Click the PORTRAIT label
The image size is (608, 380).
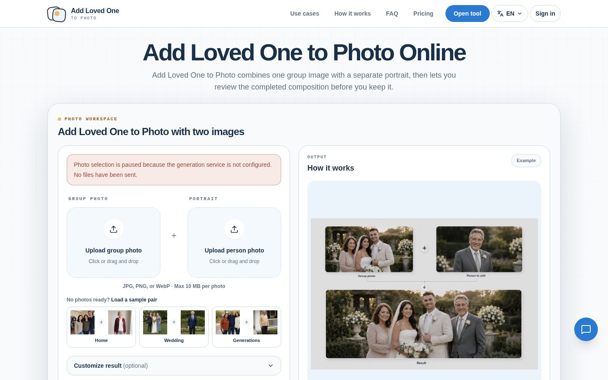click(204, 199)
